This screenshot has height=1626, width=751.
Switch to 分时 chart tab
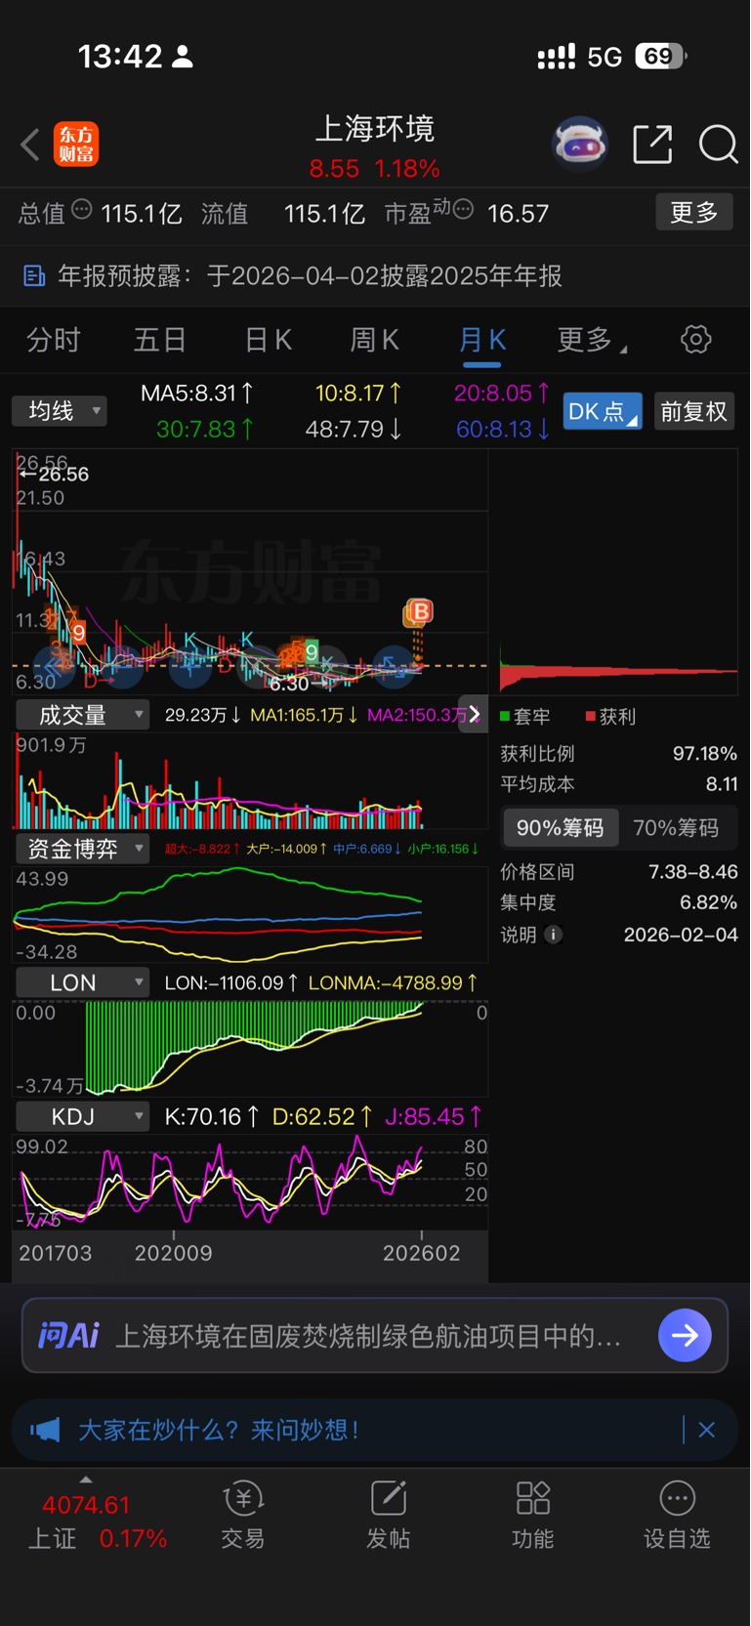click(x=54, y=340)
